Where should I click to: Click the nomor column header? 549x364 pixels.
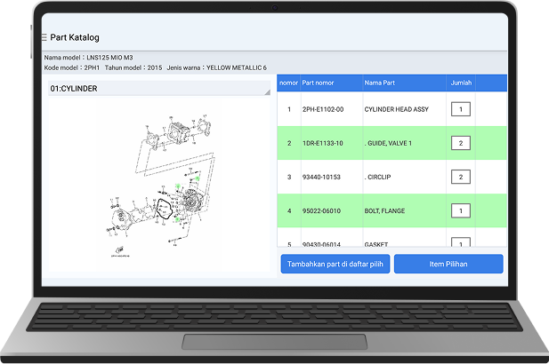click(288, 83)
